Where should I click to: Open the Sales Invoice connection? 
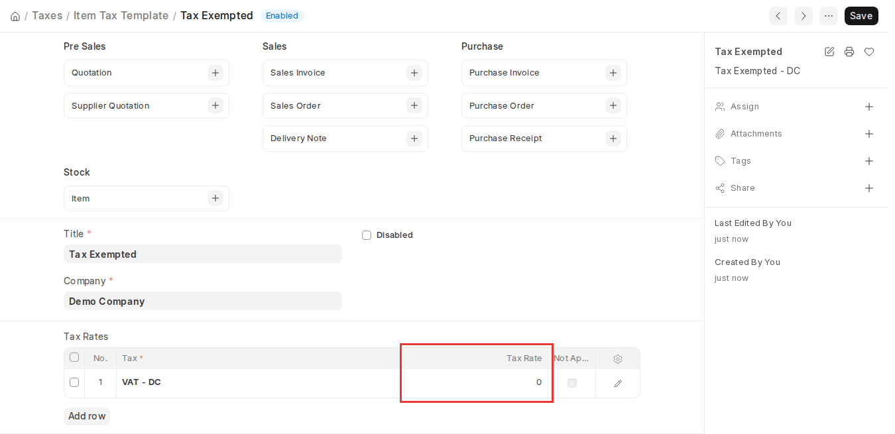tap(298, 73)
